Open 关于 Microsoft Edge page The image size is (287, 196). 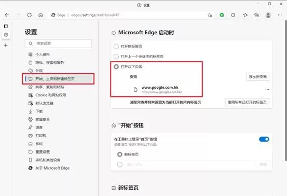(49, 168)
